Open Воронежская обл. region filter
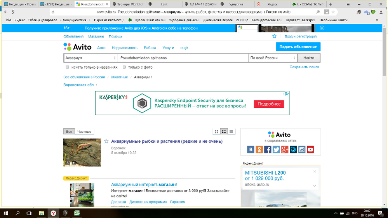Viewport: 388px width, 218px height. [79, 85]
